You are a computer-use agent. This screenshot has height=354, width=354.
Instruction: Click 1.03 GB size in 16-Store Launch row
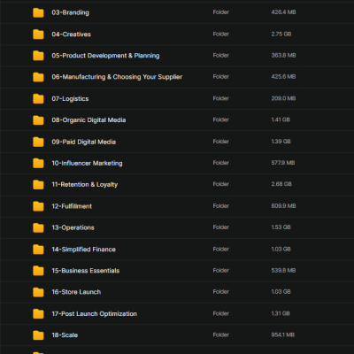coord(281,292)
